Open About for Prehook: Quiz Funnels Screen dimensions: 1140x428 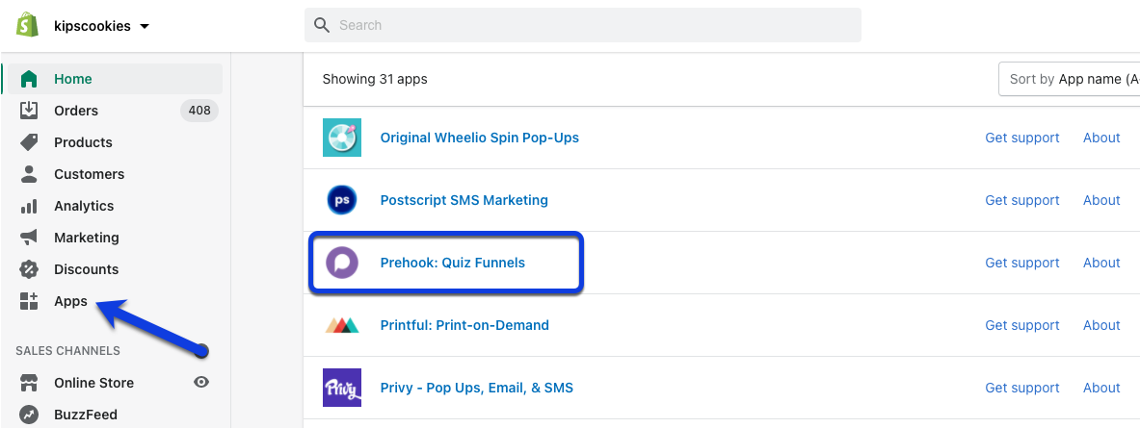1101,263
